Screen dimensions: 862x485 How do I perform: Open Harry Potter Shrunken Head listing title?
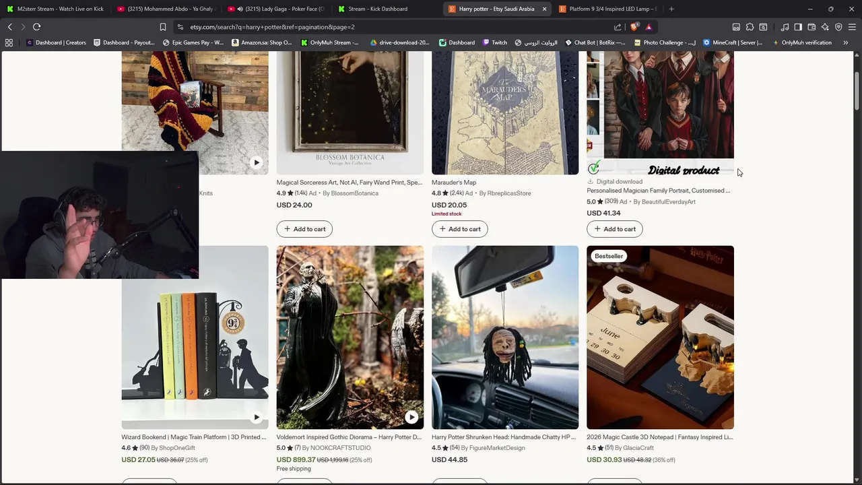coord(504,437)
